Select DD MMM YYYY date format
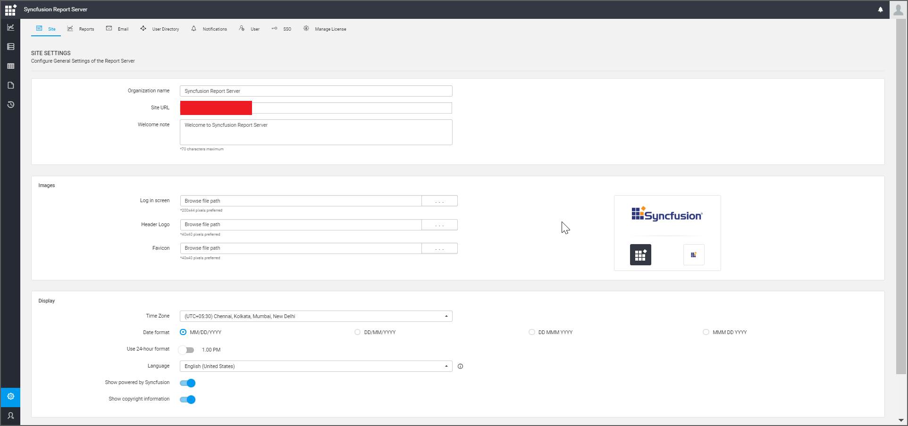 tap(532, 332)
